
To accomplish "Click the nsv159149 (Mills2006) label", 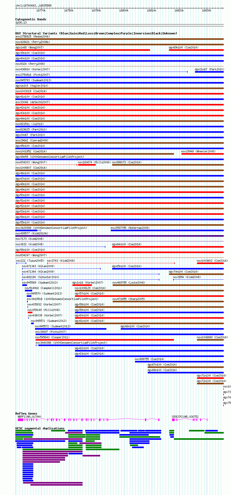I will 44,310.
